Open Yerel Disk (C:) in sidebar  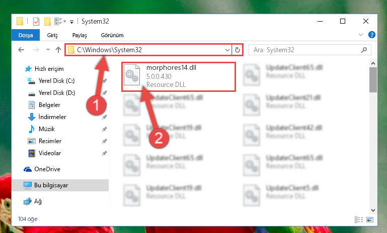(x=56, y=81)
